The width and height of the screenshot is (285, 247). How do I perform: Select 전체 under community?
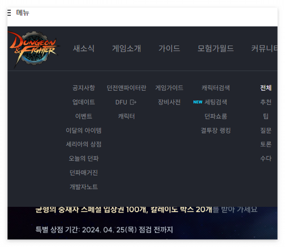point(266,88)
